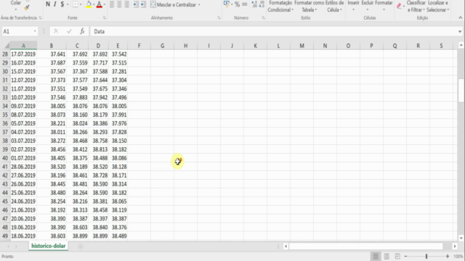Click the zoom slider handle
Viewport: 465px width, 261px height.
(x=426, y=256)
